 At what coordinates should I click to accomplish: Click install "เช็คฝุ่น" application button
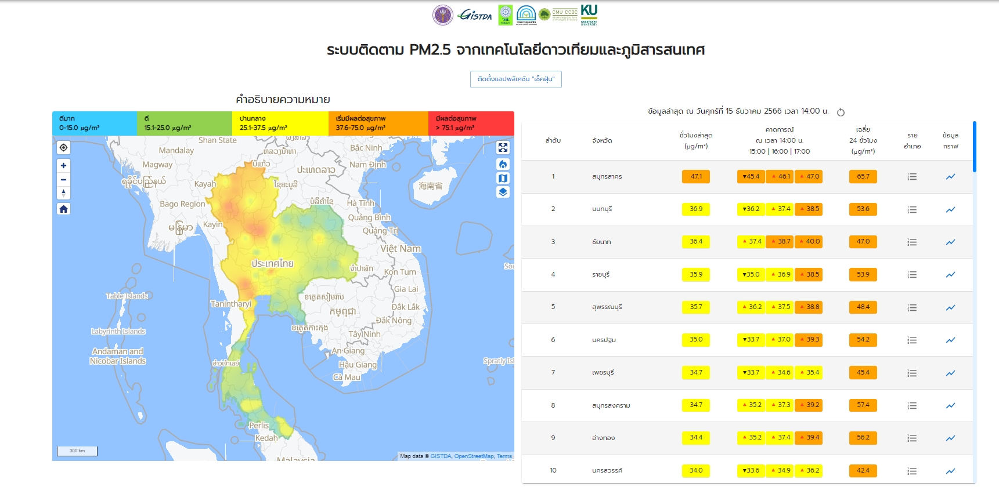click(515, 79)
